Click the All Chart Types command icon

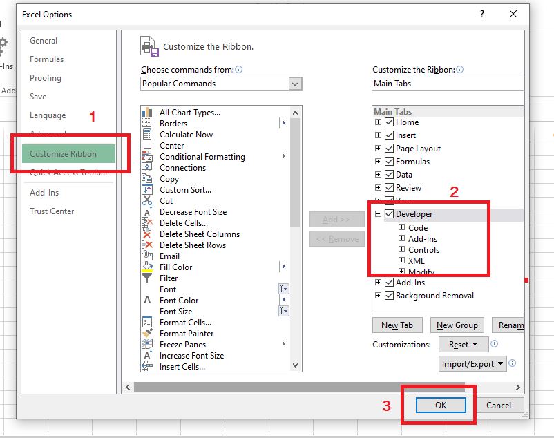[x=147, y=113]
